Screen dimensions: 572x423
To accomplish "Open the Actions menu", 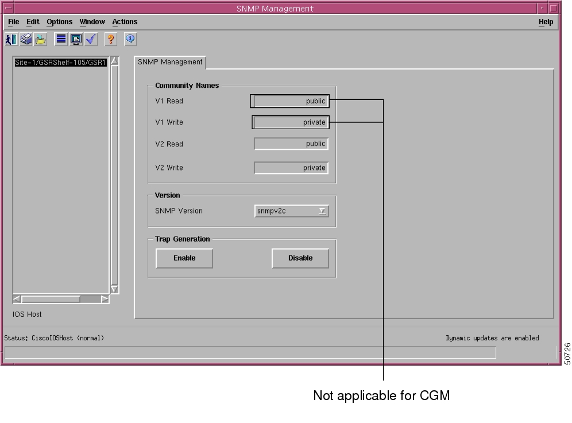I will click(125, 22).
